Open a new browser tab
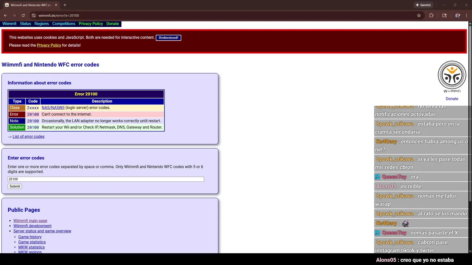 65,5
